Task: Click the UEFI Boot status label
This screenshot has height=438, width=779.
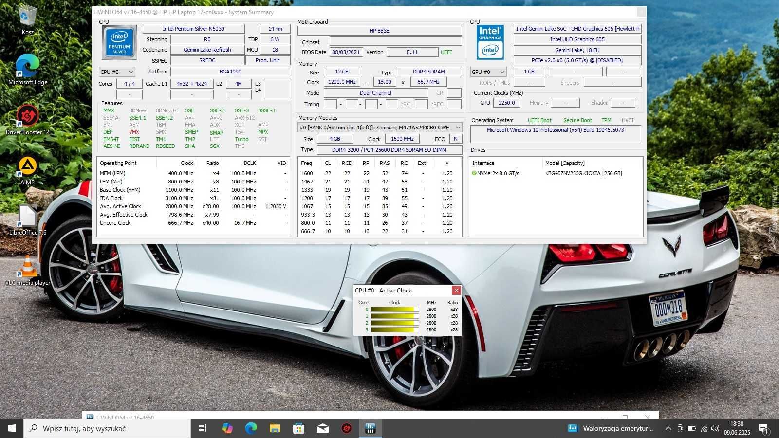Action: click(x=539, y=120)
